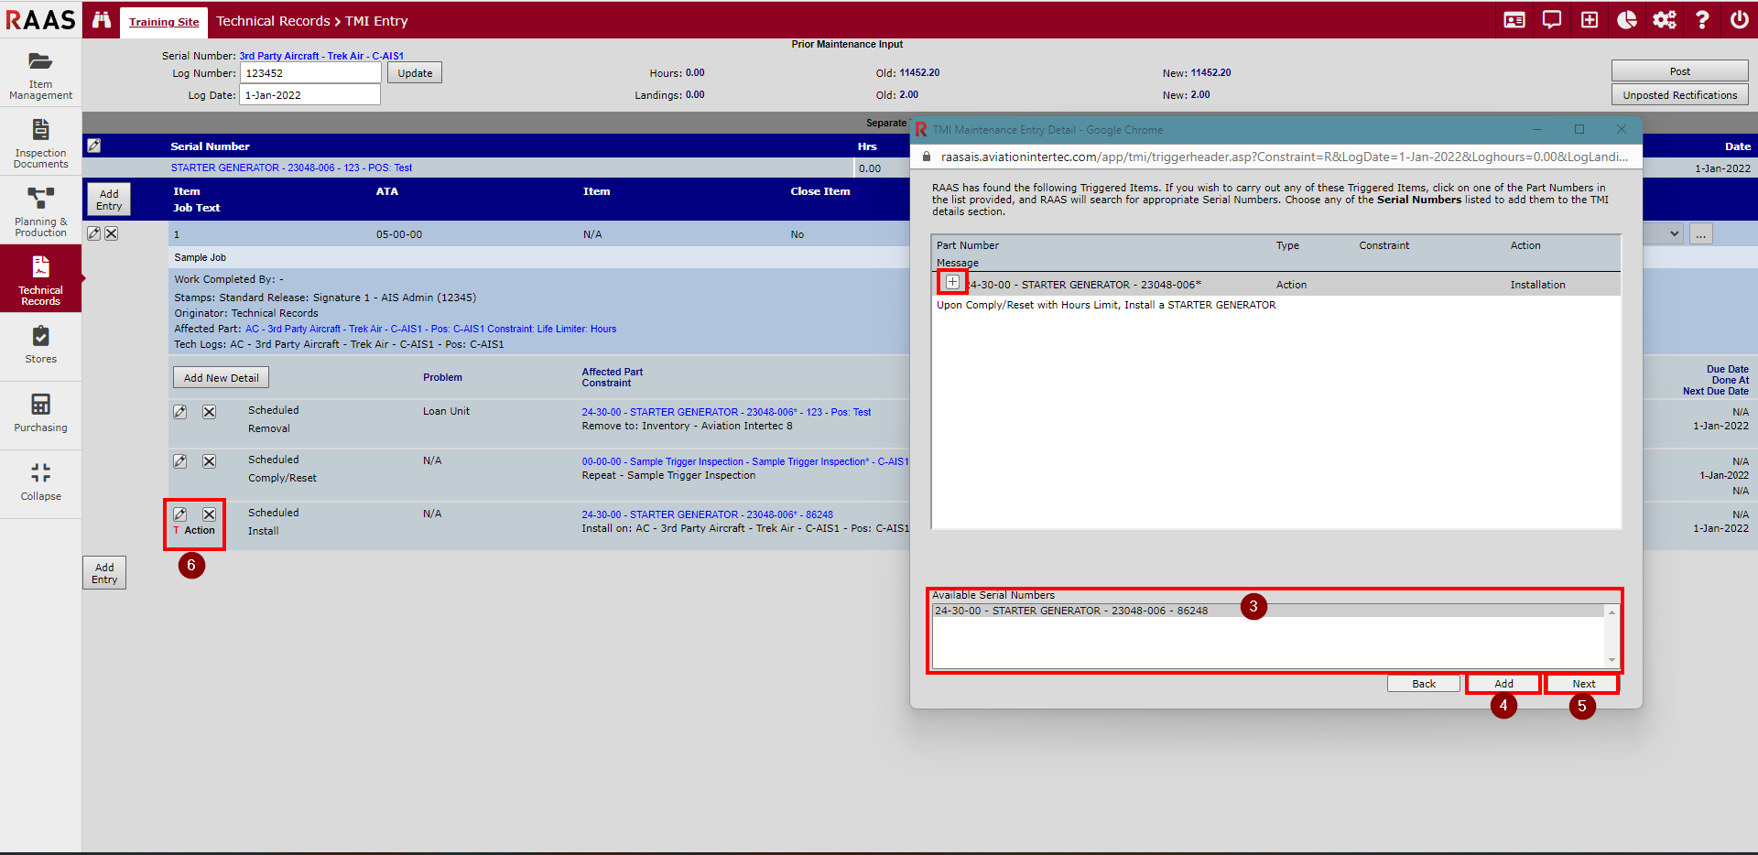Click the Update button
The width and height of the screenshot is (1758, 855).
tap(415, 73)
